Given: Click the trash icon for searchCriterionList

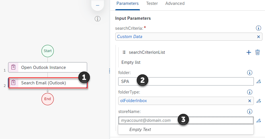Looking at the screenshot, I should (258, 52).
